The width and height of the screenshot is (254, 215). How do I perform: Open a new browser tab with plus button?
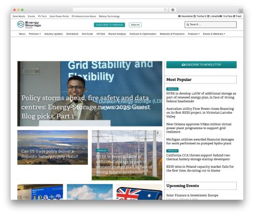point(241,11)
